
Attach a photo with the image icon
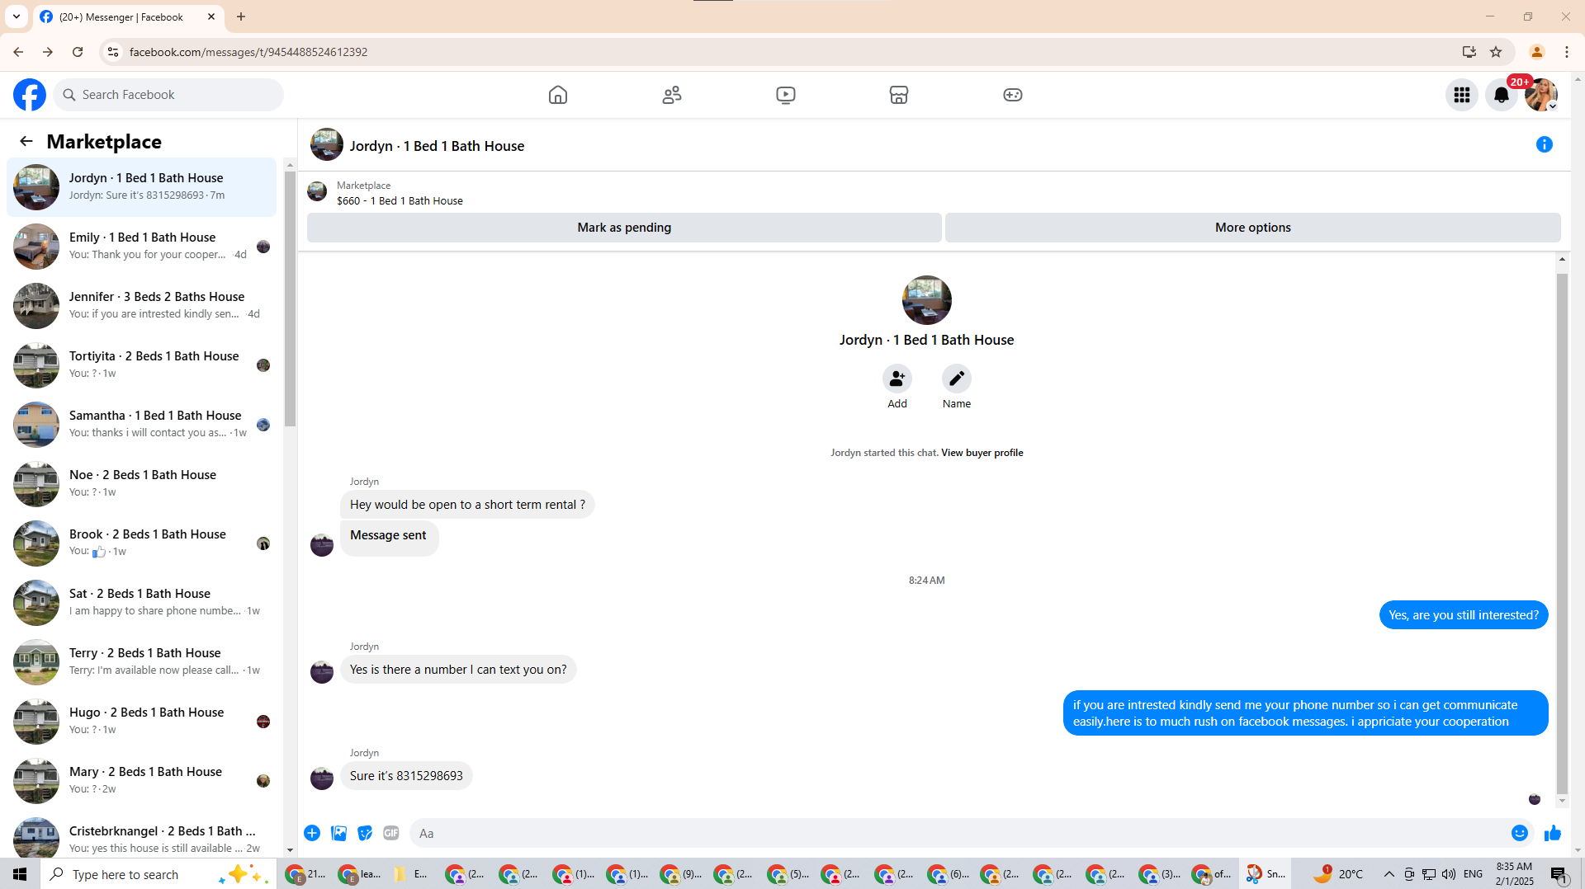338,833
